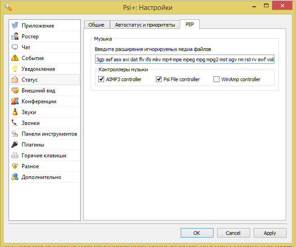296x247 pixels.
Task: Enable the WinAmp controller checkbox
Action: [x=217, y=79]
